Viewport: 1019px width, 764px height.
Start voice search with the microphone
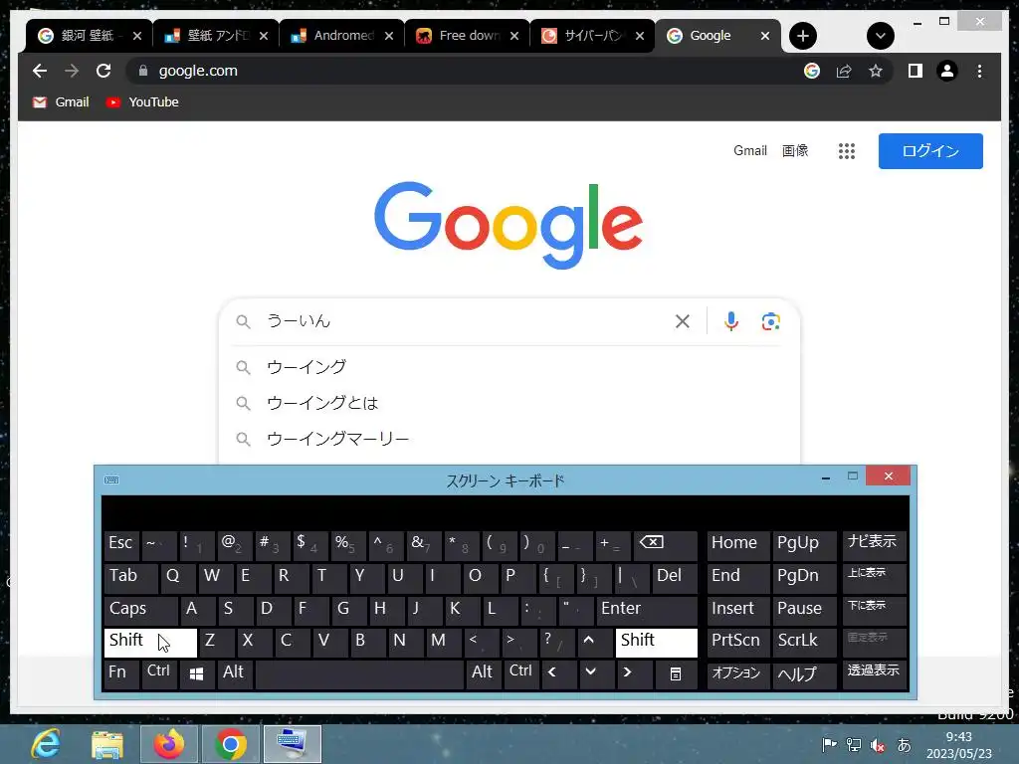pyautogui.click(x=731, y=321)
